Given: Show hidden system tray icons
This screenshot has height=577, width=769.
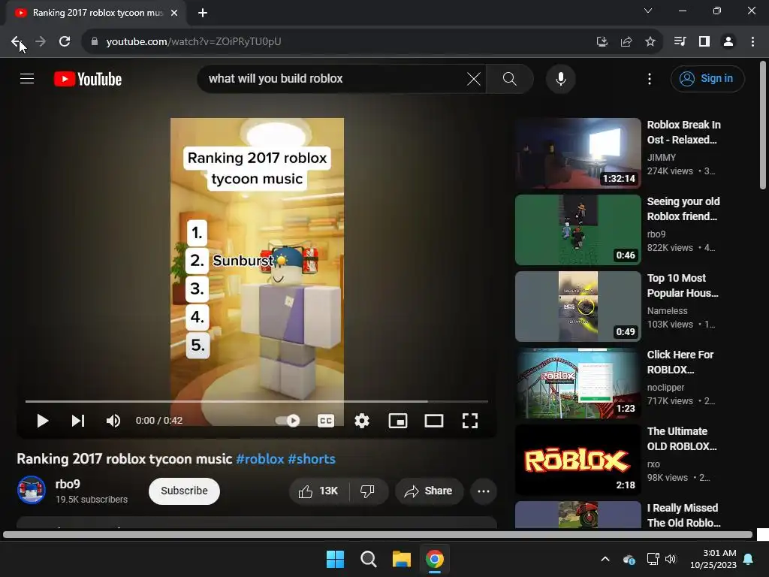Looking at the screenshot, I should click(605, 559).
